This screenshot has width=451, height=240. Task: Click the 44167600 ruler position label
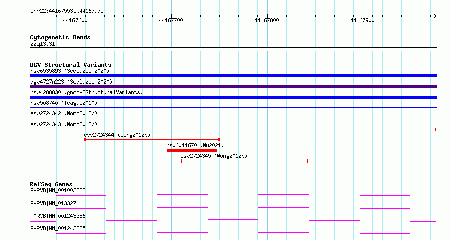(75, 20)
